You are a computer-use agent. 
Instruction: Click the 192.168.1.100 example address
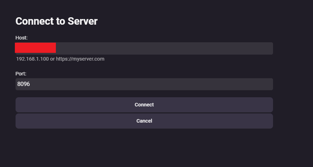(32, 59)
